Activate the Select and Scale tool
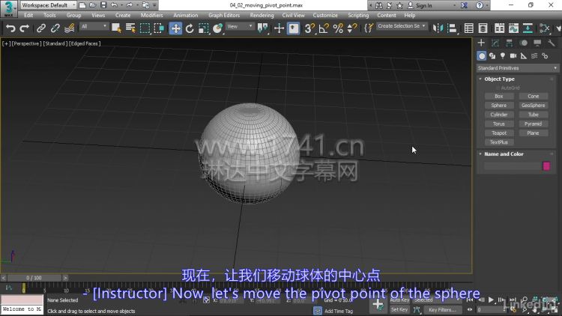The height and width of the screenshot is (316, 562). [x=204, y=28]
